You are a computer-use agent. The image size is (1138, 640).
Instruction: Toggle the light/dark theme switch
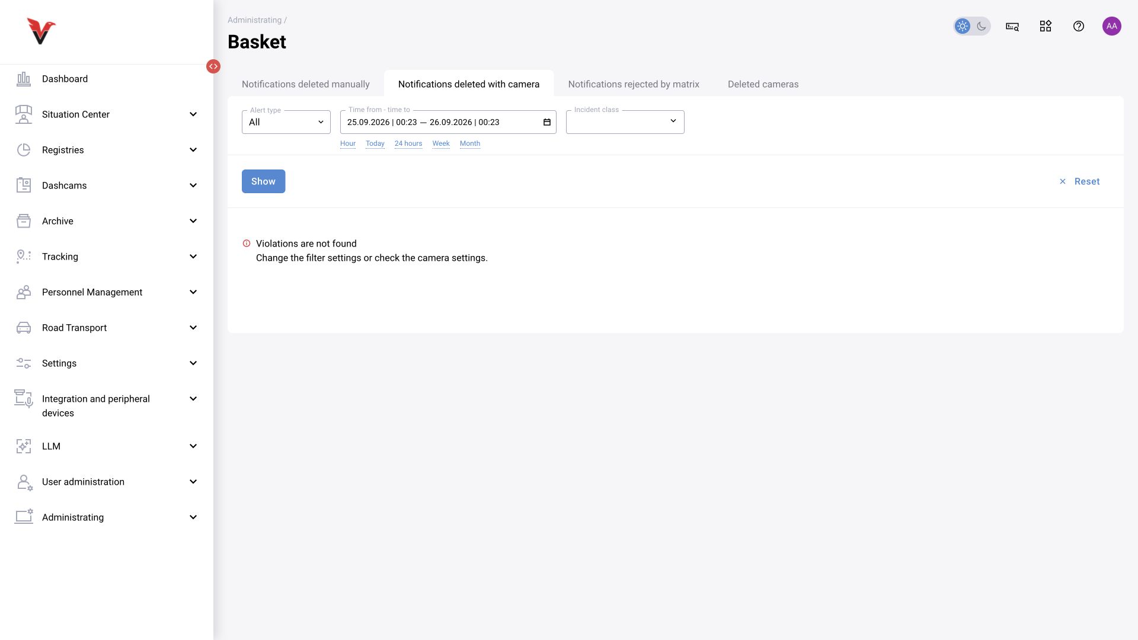click(x=972, y=26)
